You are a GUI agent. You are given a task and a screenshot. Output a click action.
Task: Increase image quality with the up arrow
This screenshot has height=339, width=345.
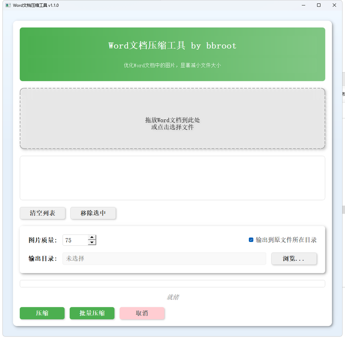92,237
